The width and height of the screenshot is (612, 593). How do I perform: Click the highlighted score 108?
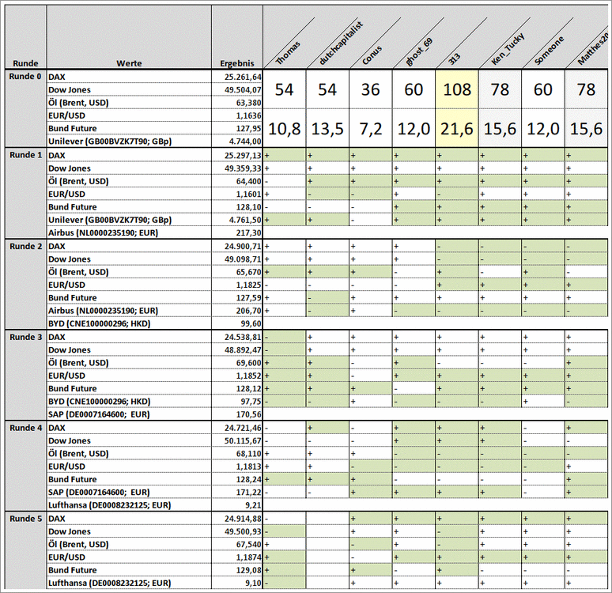(457, 89)
